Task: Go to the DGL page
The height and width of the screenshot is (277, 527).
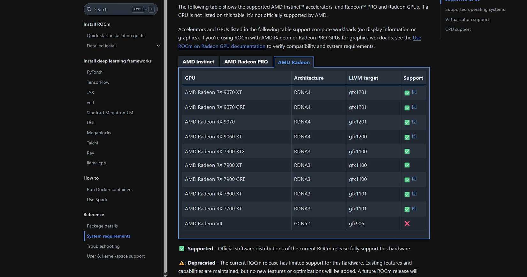Action: pyautogui.click(x=91, y=123)
